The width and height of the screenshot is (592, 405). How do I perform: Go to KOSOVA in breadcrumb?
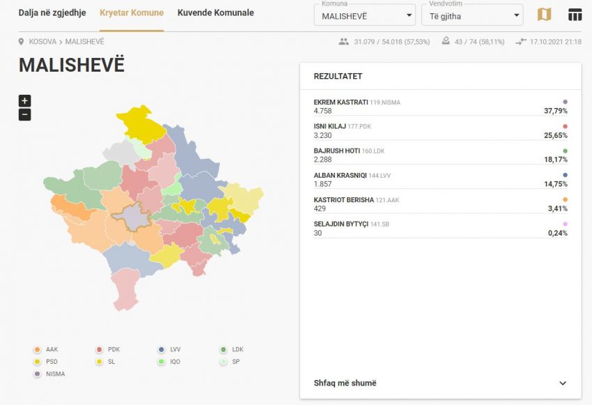coord(42,43)
